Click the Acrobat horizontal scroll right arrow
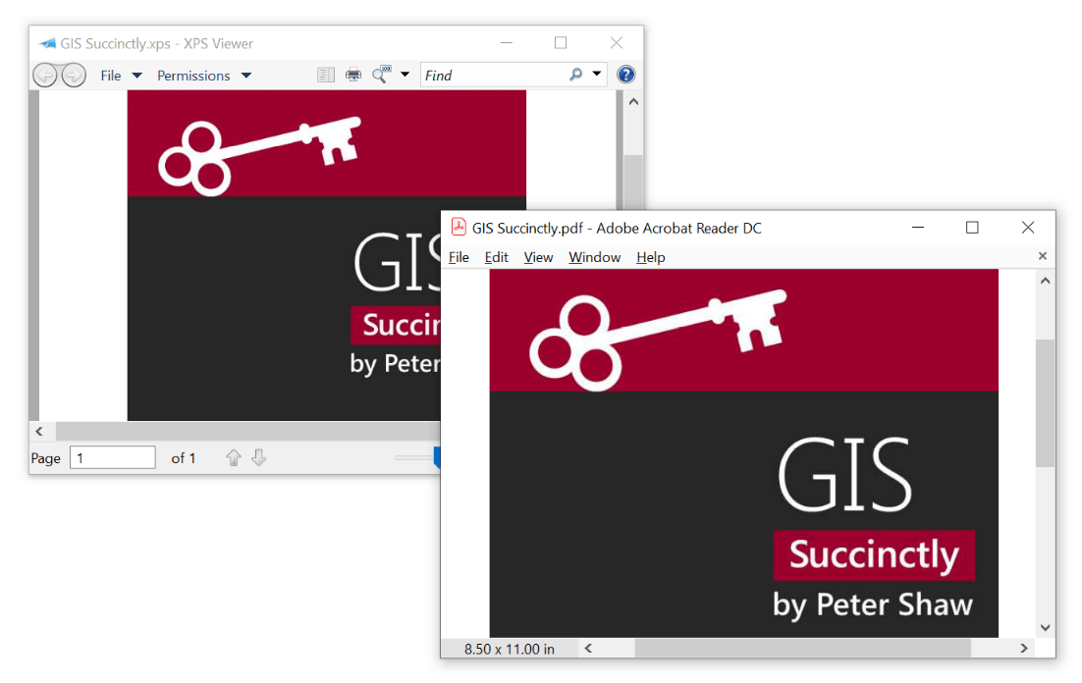 pos(1024,649)
